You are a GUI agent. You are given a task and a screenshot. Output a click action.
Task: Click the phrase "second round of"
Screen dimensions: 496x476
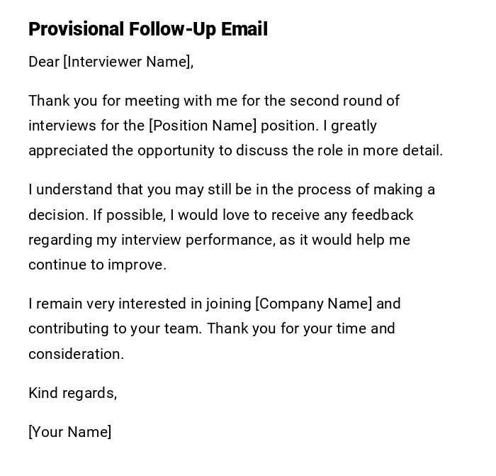click(344, 101)
